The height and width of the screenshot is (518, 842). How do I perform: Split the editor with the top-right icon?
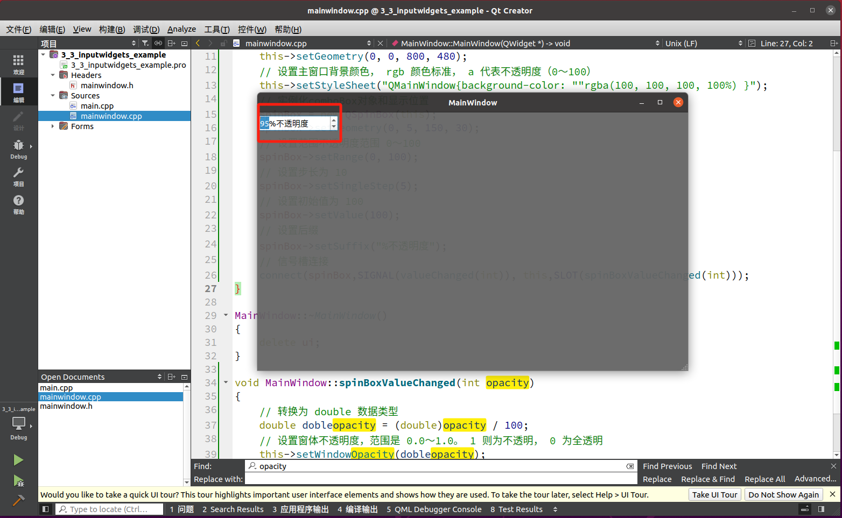coord(834,43)
